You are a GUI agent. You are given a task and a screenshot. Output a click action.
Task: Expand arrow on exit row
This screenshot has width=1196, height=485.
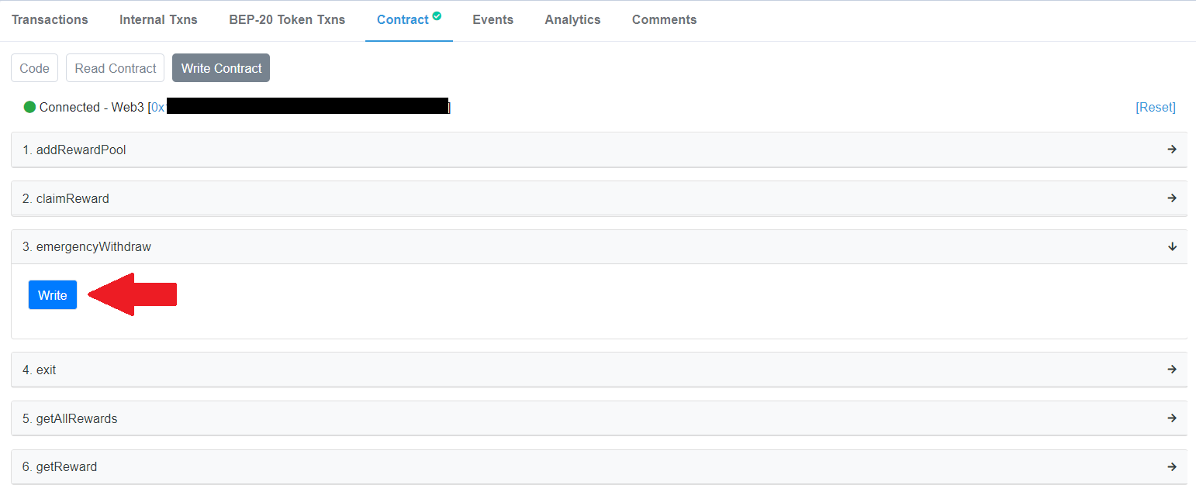(x=1172, y=370)
